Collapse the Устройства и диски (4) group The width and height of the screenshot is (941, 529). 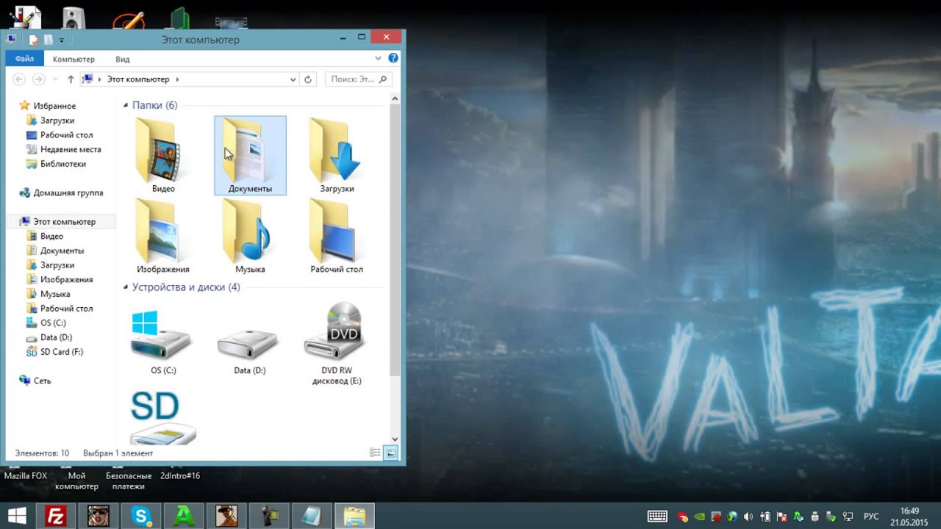[x=126, y=287]
